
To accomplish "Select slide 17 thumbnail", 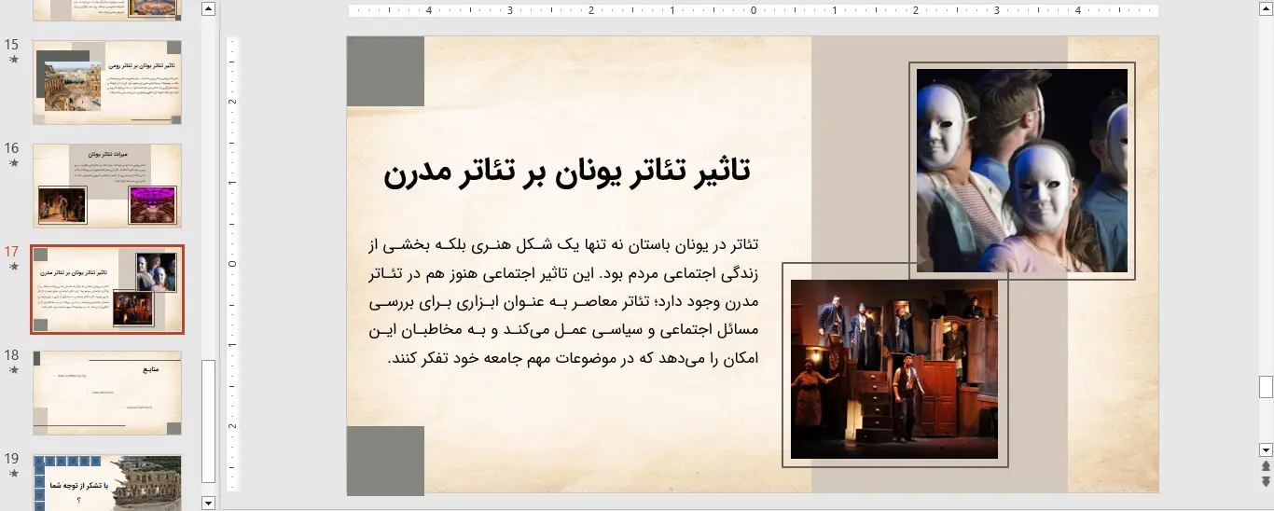I will click(107, 290).
